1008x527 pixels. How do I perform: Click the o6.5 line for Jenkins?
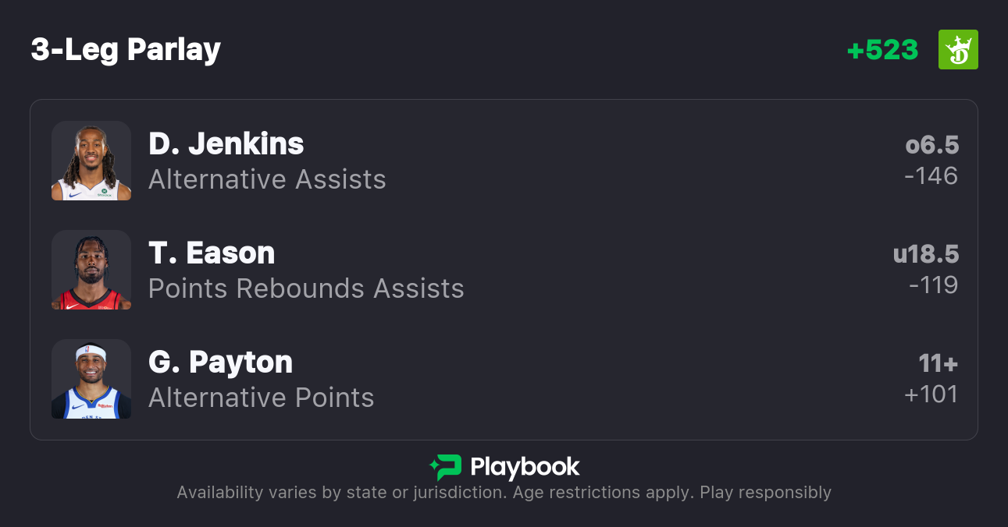tap(931, 145)
